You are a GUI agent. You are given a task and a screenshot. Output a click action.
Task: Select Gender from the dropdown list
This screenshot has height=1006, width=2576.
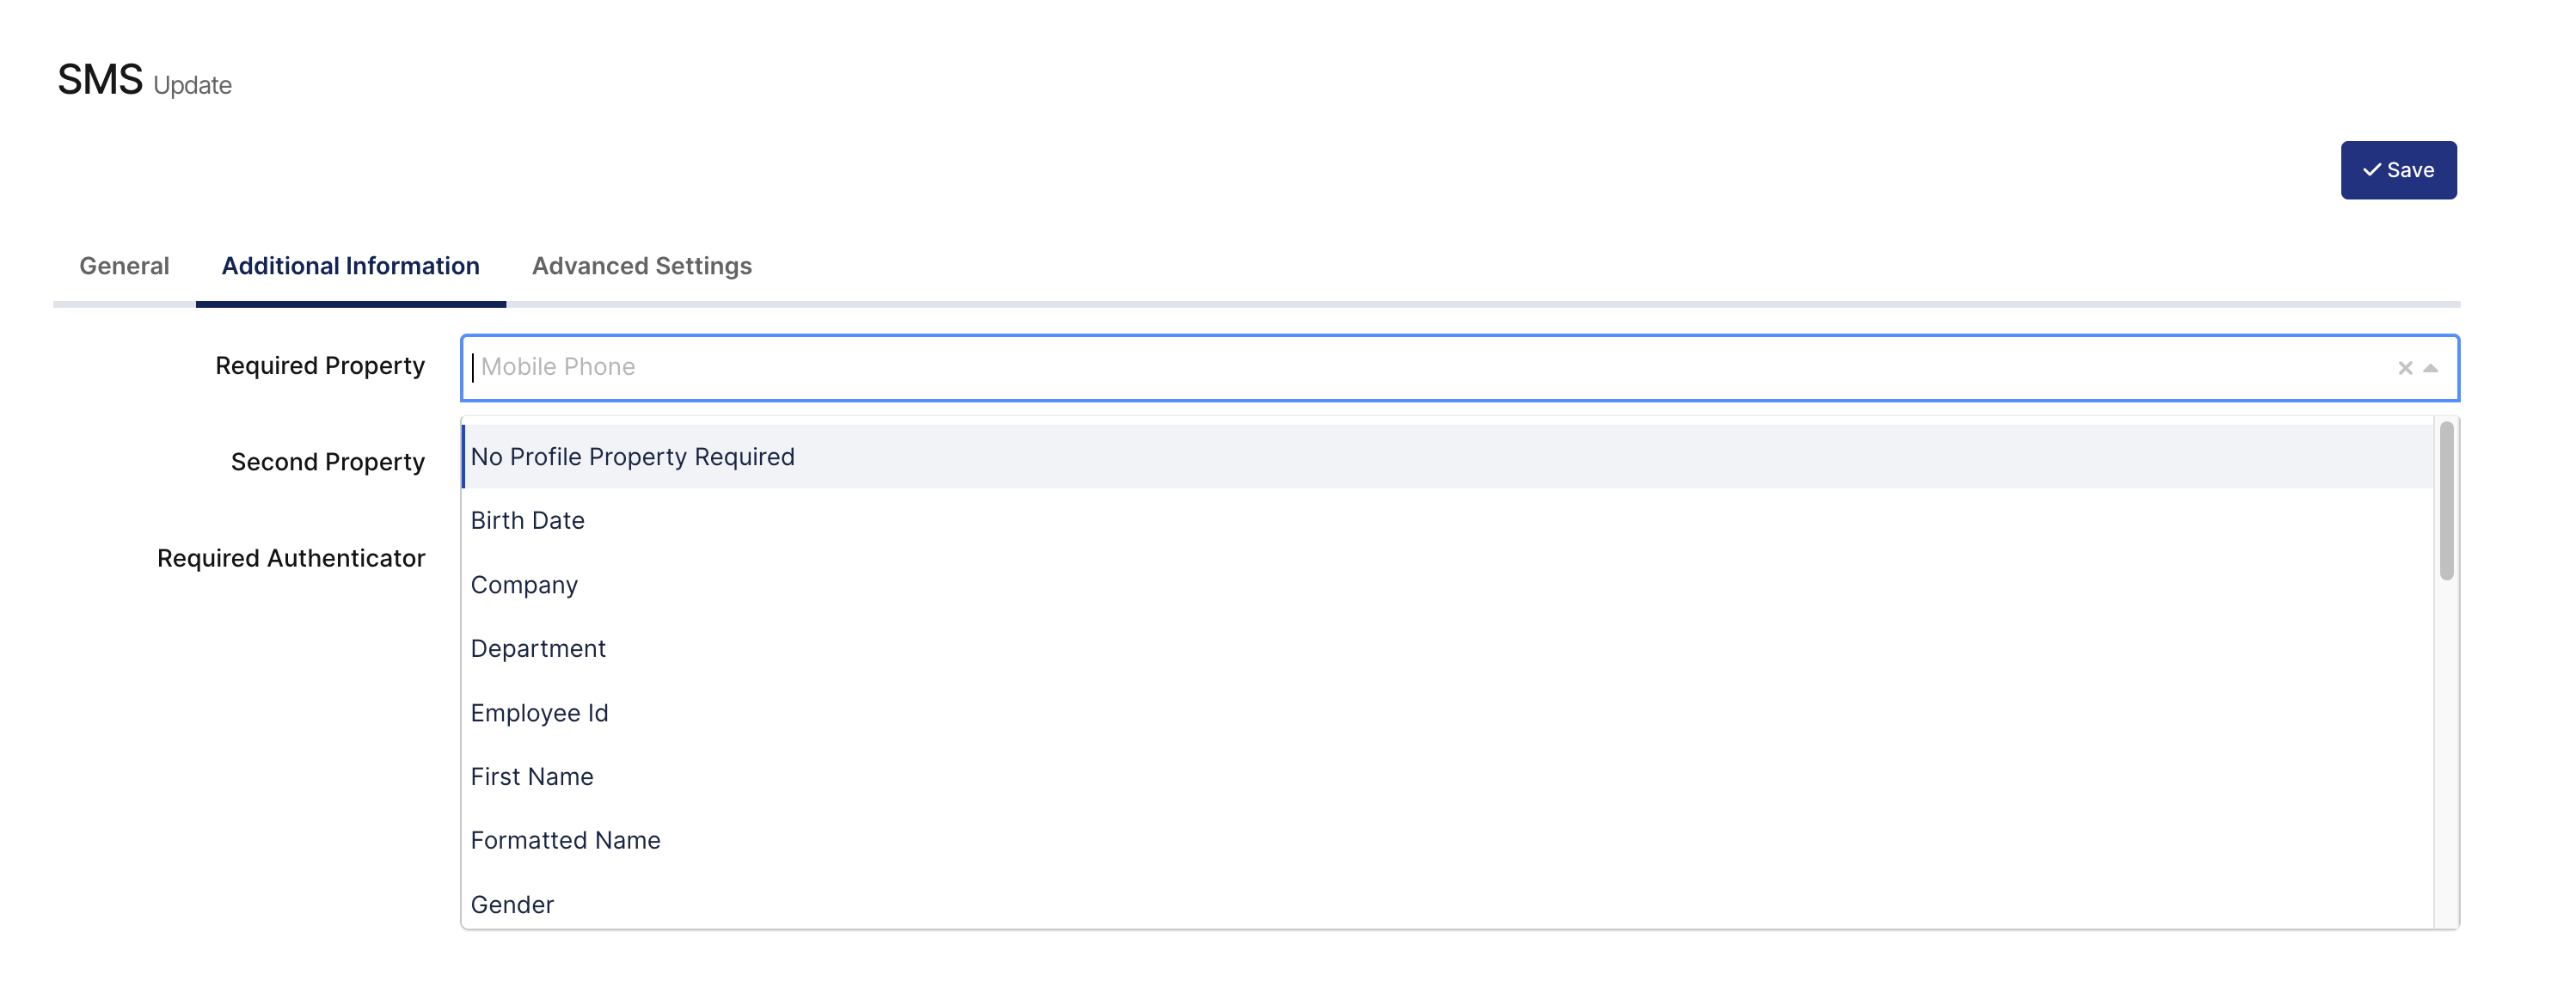1447,905
